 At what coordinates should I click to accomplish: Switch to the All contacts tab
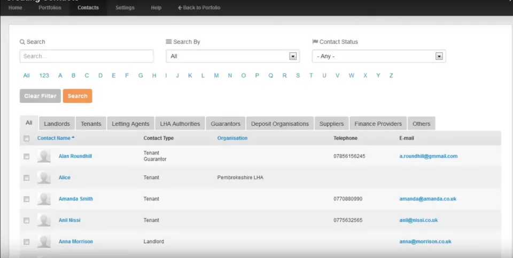click(x=29, y=123)
